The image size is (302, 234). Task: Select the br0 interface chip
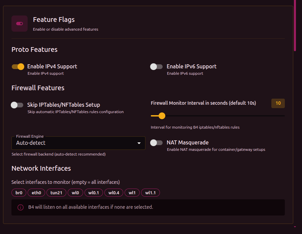[x=19, y=193]
